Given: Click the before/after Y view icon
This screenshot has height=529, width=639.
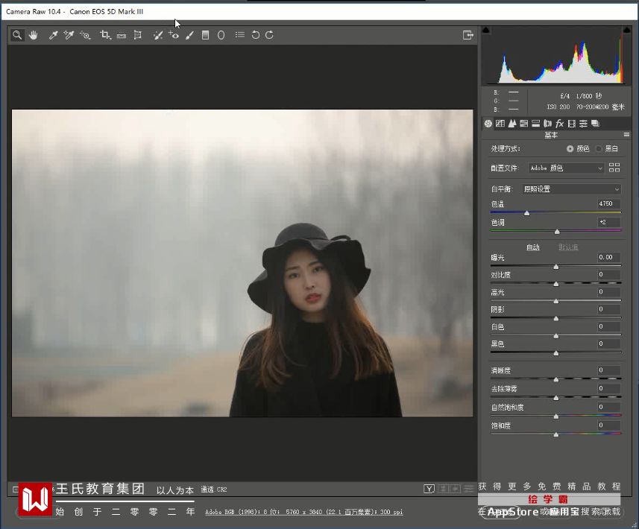Looking at the screenshot, I should (429, 489).
